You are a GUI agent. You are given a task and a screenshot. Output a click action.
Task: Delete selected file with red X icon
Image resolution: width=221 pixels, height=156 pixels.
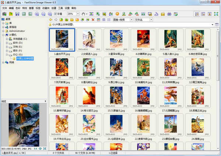tap(93, 20)
